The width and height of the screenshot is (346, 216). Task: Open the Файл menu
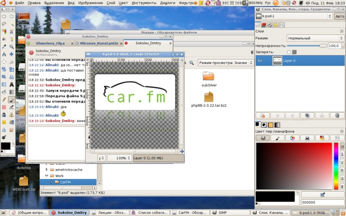(20, 3)
